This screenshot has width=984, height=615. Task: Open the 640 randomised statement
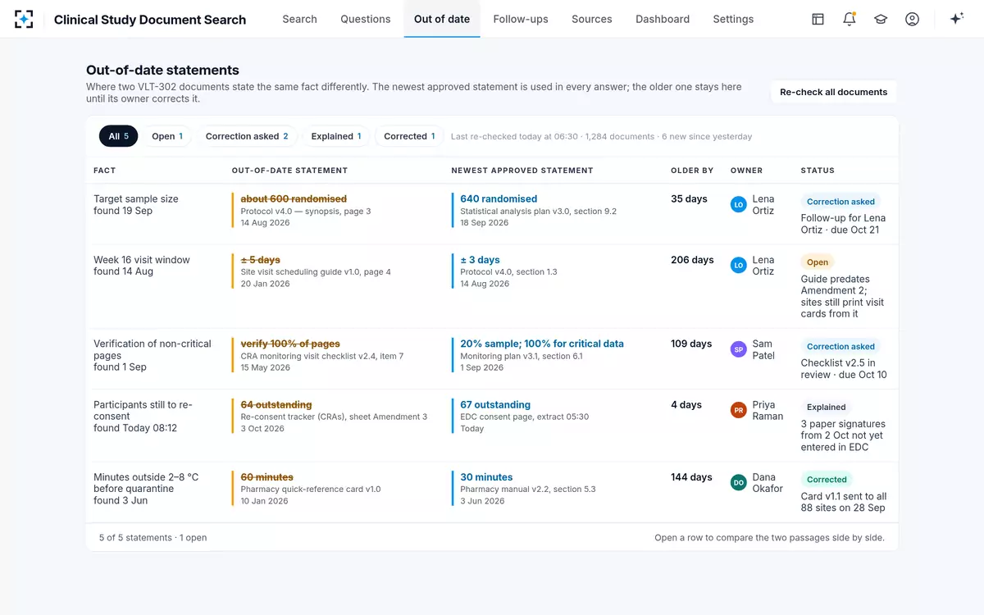click(x=499, y=198)
